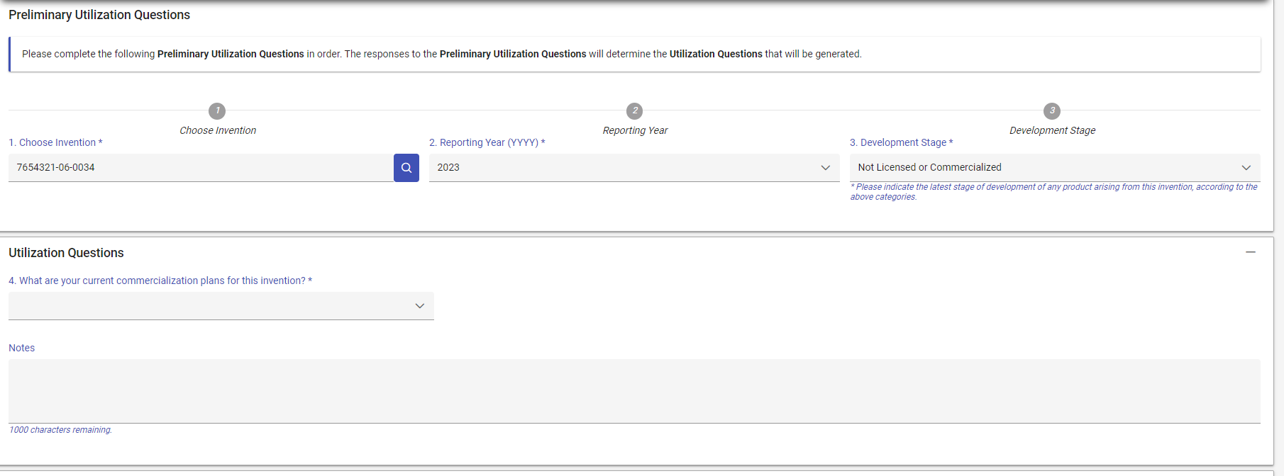Open the Reporting Year dropdown showing 2023
This screenshot has height=476, width=1284.
tap(633, 168)
